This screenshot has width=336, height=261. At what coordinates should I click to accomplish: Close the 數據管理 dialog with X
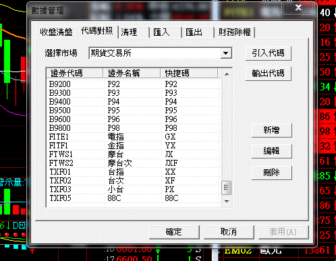point(298,7)
